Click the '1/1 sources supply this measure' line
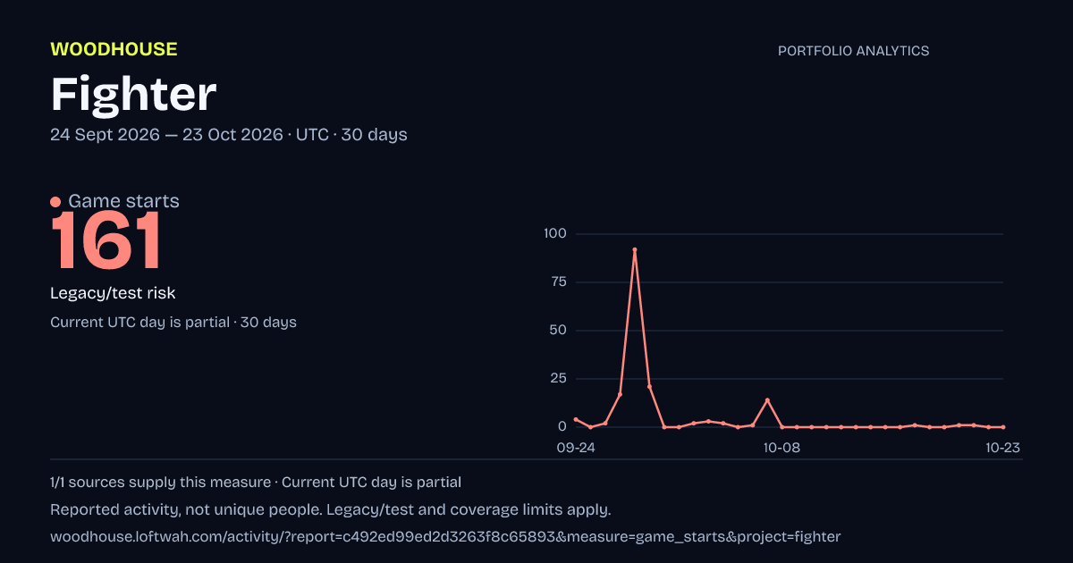The height and width of the screenshot is (563, 1073). point(256,483)
